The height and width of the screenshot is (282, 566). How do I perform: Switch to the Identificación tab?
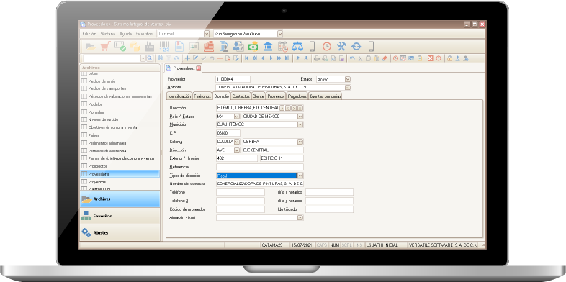coord(179,96)
